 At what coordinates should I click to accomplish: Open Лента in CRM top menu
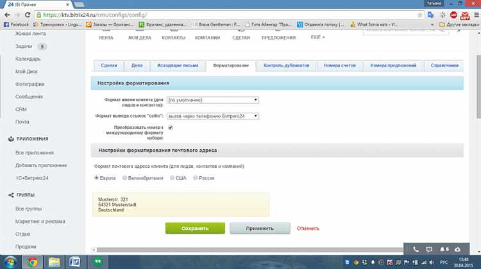coord(106,38)
